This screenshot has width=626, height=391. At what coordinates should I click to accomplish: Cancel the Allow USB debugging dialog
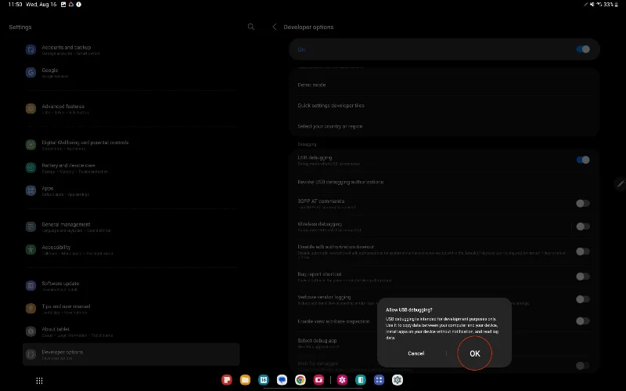(x=416, y=353)
